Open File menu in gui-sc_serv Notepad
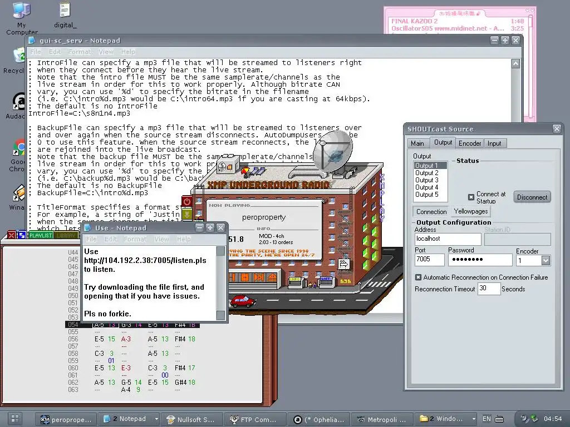 [36, 52]
